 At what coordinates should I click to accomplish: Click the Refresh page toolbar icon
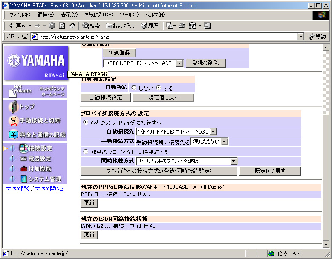point(62,26)
